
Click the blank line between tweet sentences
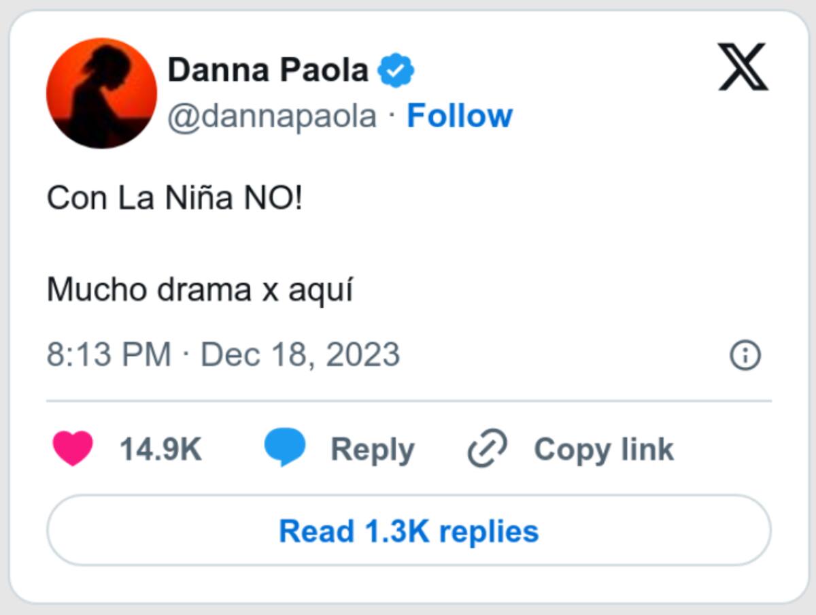(204, 244)
